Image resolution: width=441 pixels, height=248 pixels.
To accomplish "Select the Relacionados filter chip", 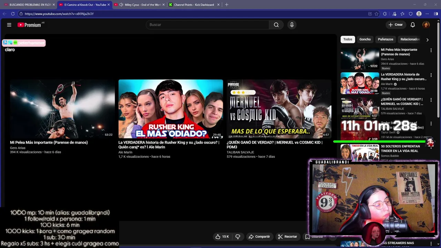I will 410,39.
